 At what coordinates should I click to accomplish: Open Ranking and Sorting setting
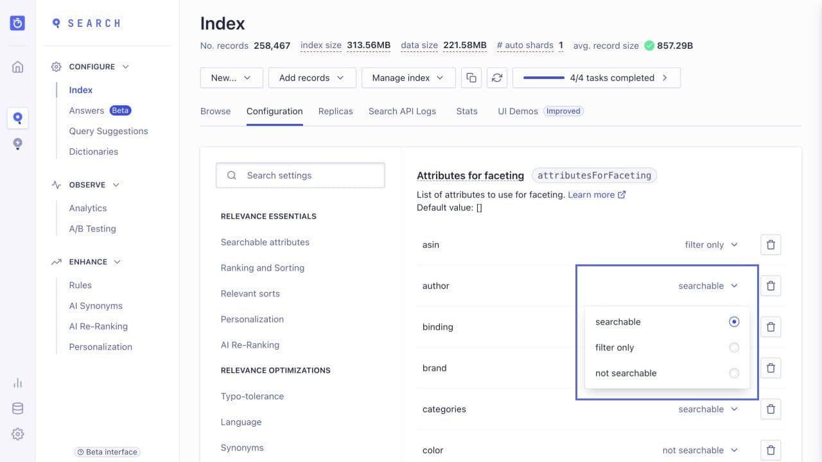coord(263,268)
